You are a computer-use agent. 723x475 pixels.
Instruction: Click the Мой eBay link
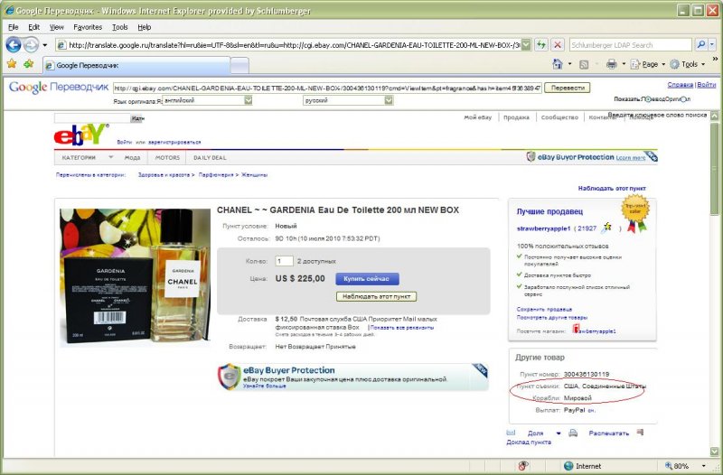[x=478, y=117]
